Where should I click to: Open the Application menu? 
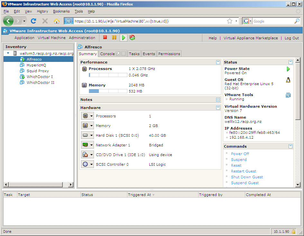pos(24,38)
